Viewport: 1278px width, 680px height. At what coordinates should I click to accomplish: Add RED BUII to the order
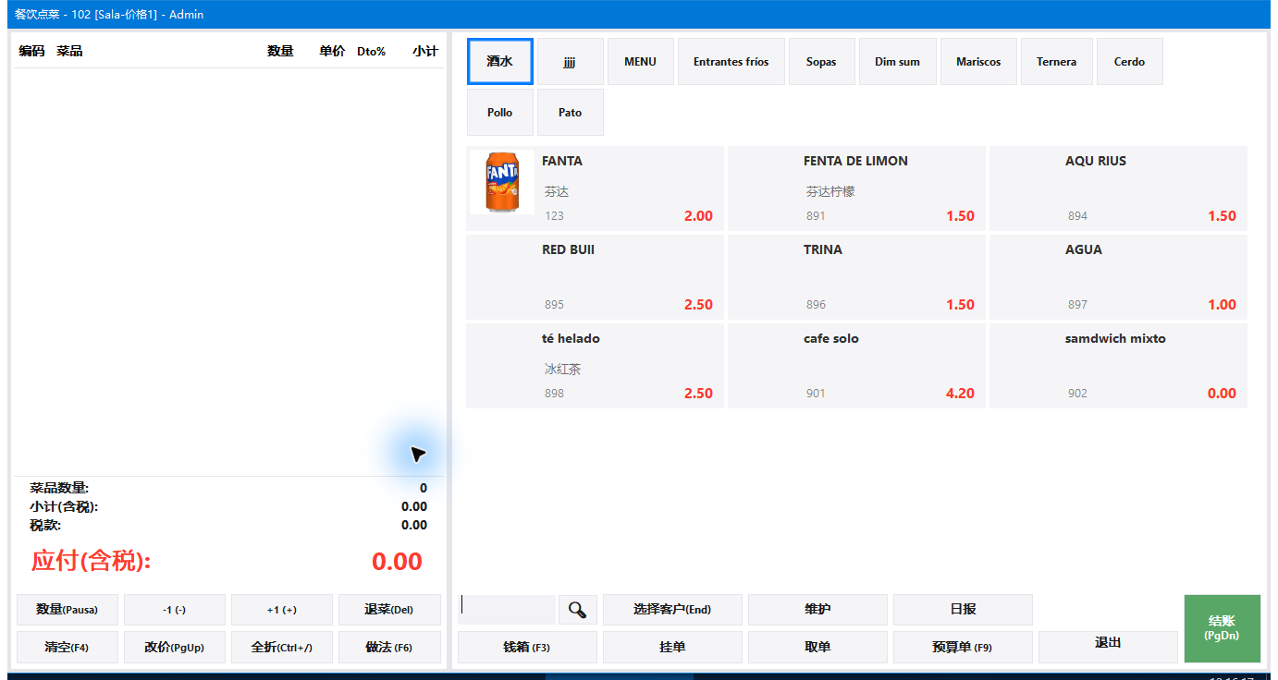coord(595,277)
